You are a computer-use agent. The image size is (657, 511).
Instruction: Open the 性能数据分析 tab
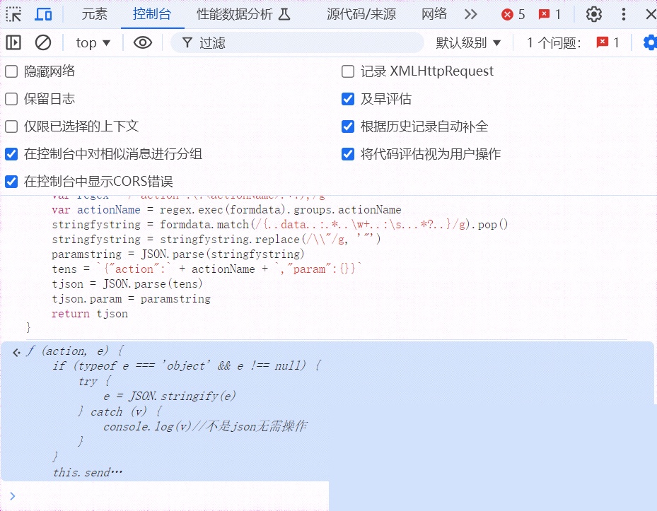pyautogui.click(x=243, y=14)
